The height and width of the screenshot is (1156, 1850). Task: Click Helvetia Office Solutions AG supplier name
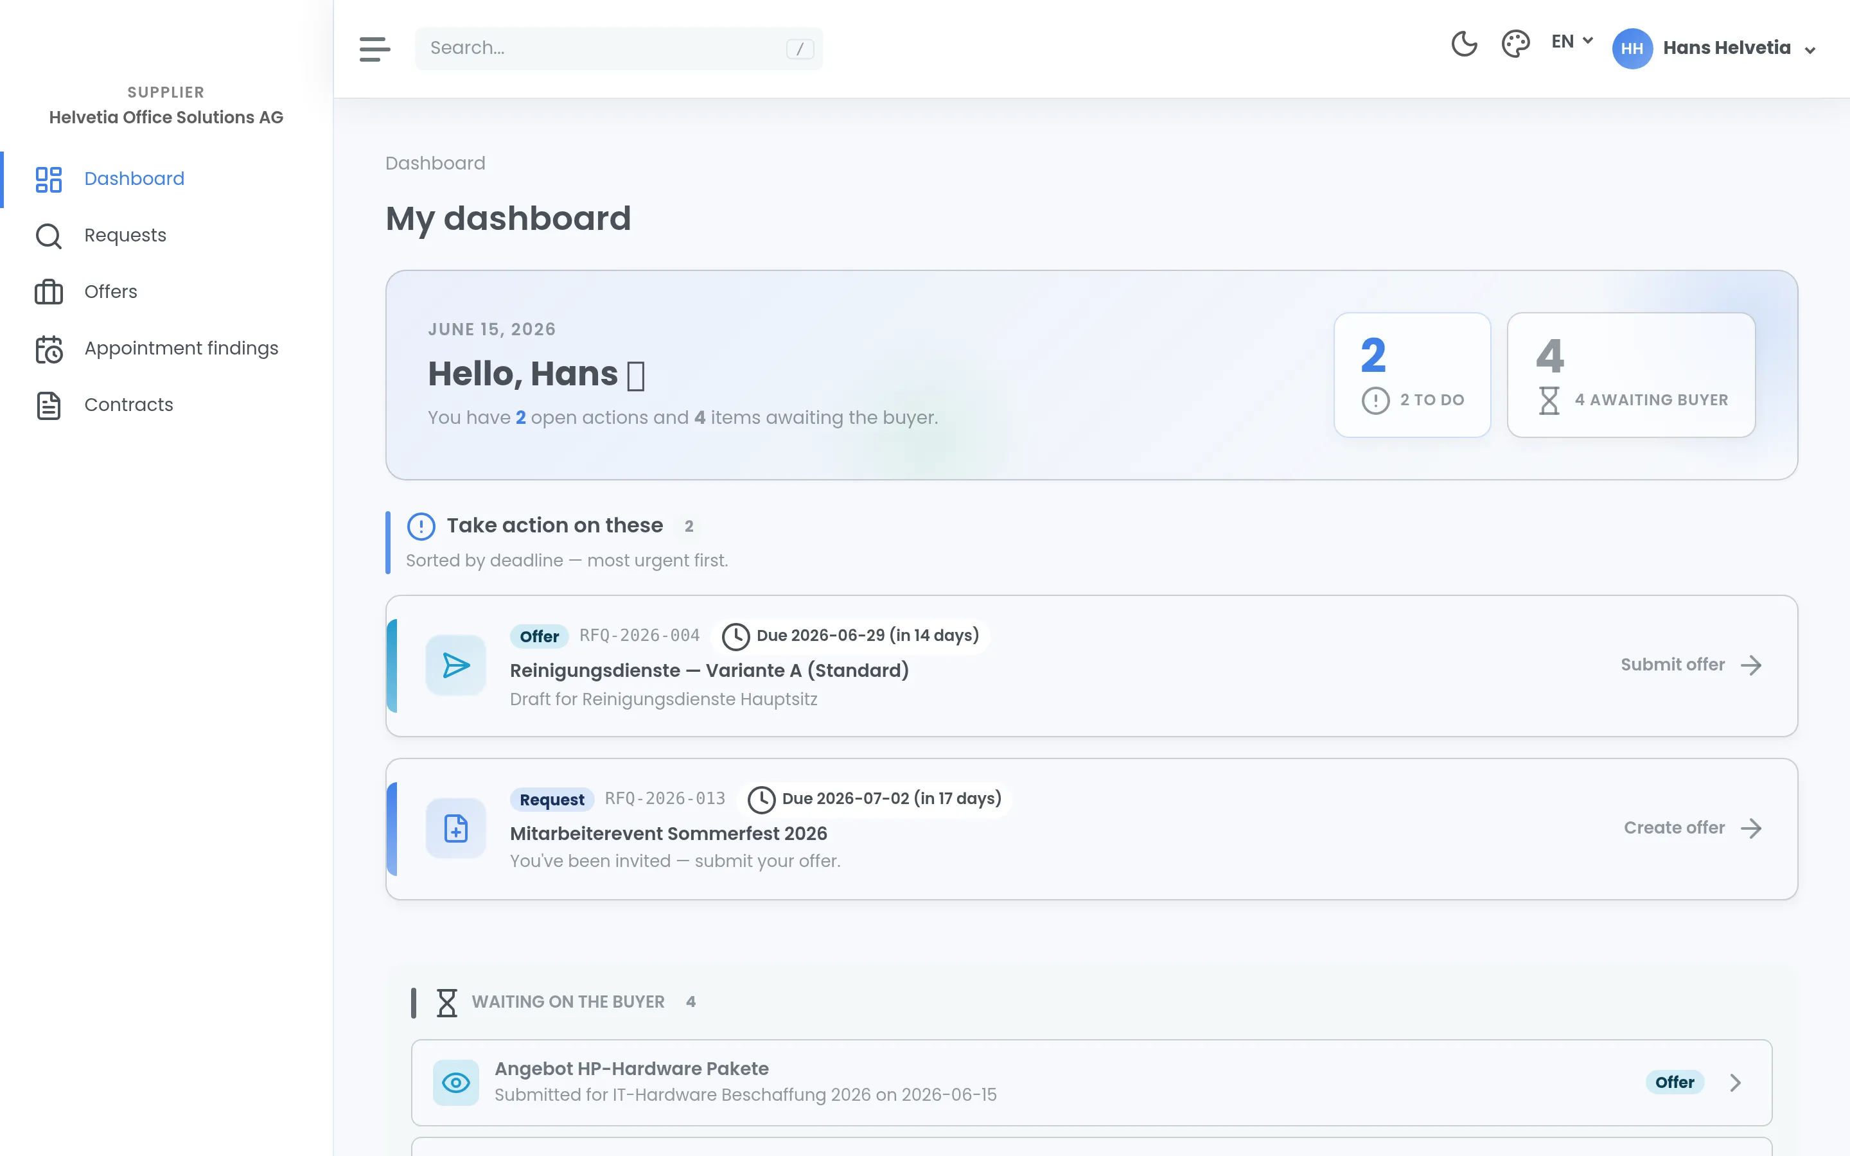click(166, 117)
